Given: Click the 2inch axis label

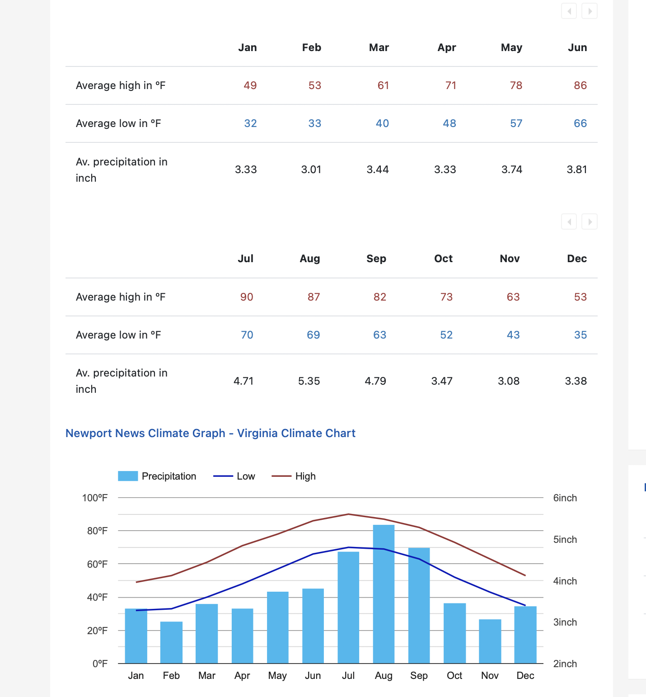Looking at the screenshot, I should 565,664.
